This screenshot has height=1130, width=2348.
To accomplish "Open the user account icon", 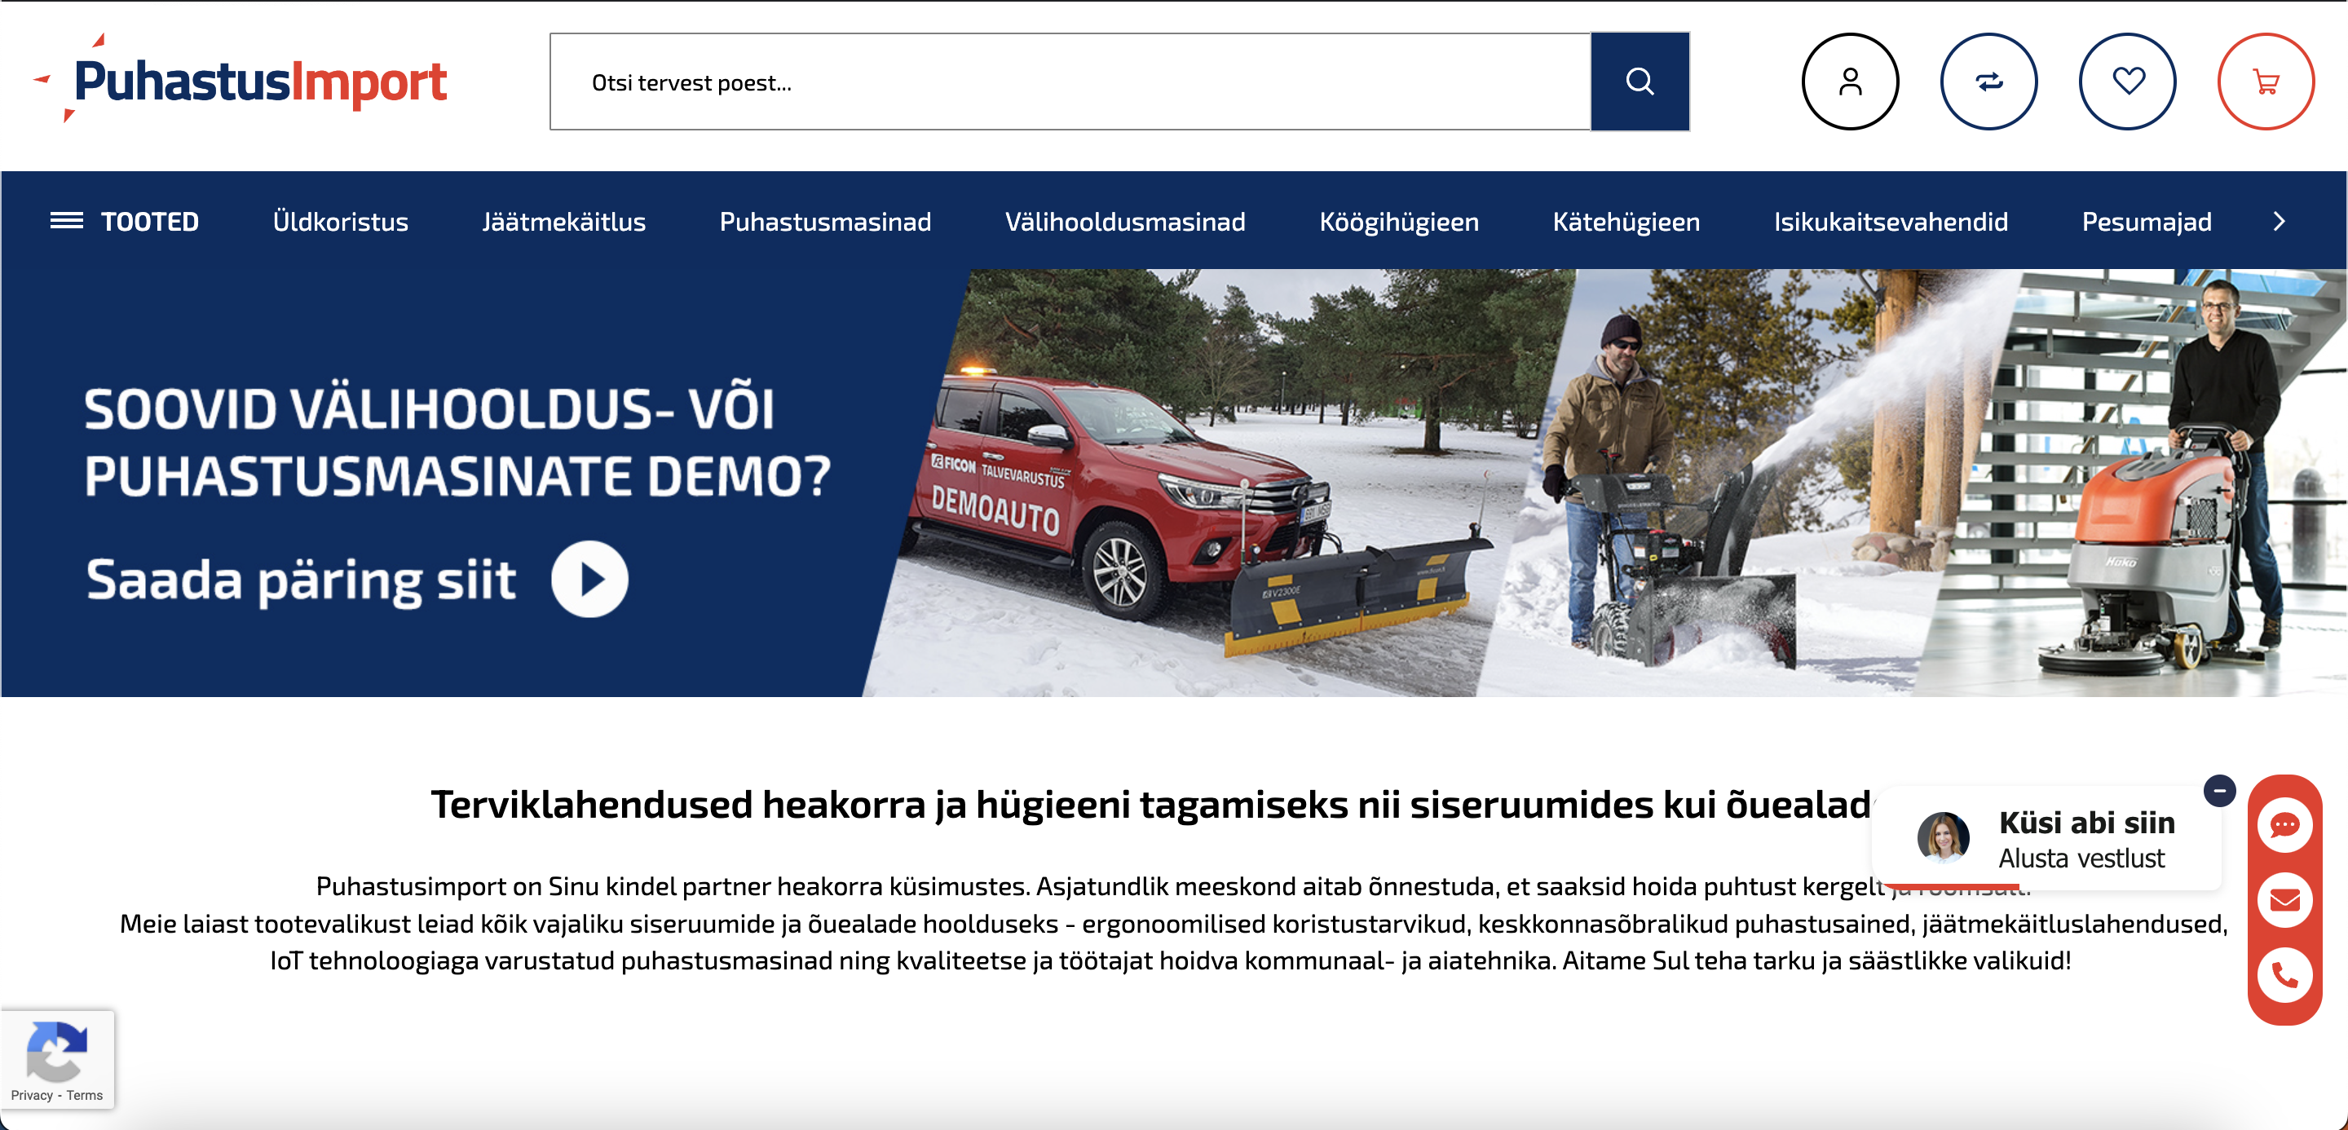I will coord(1849,82).
